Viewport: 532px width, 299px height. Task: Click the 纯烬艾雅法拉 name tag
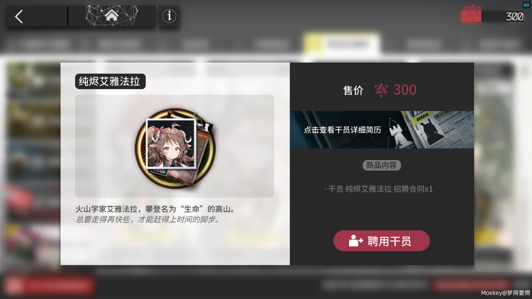pyautogui.click(x=110, y=81)
